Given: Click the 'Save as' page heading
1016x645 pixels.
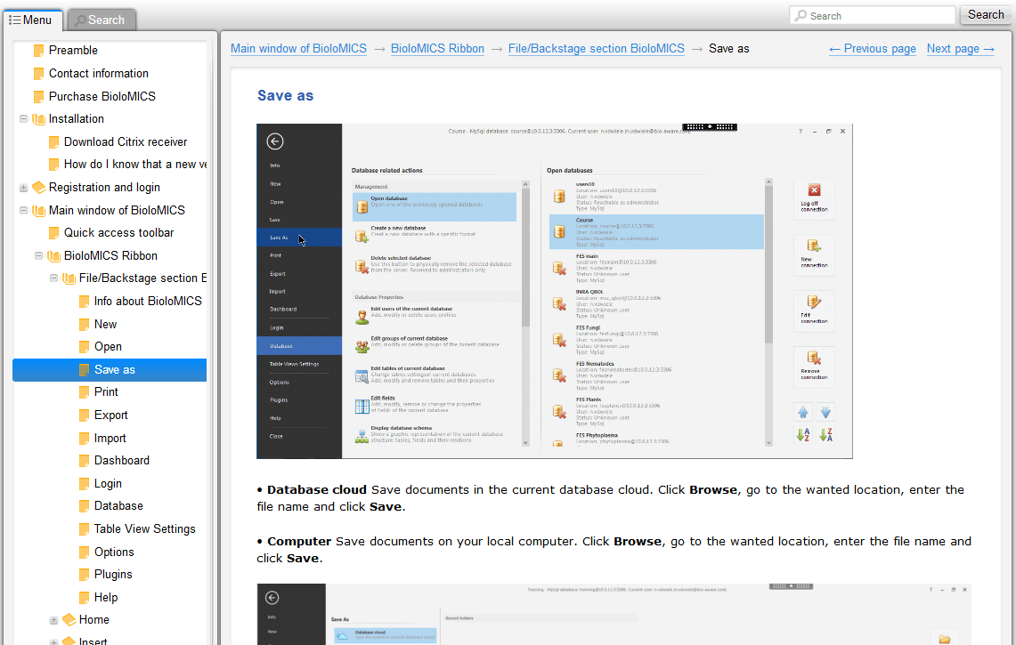Looking at the screenshot, I should tap(285, 96).
